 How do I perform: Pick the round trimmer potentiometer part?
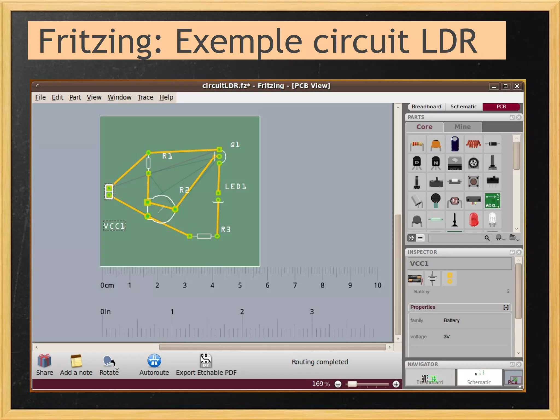pyautogui.click(x=474, y=163)
